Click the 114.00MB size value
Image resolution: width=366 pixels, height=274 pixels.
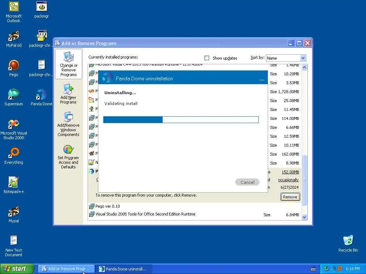[x=290, y=118]
